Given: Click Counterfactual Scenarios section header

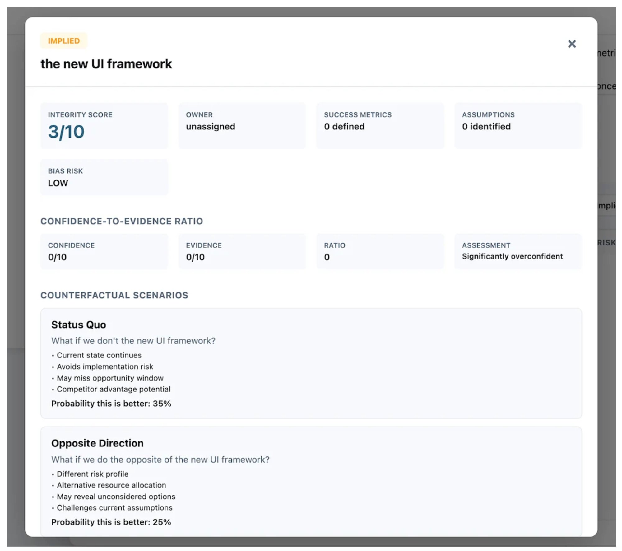Looking at the screenshot, I should [114, 295].
